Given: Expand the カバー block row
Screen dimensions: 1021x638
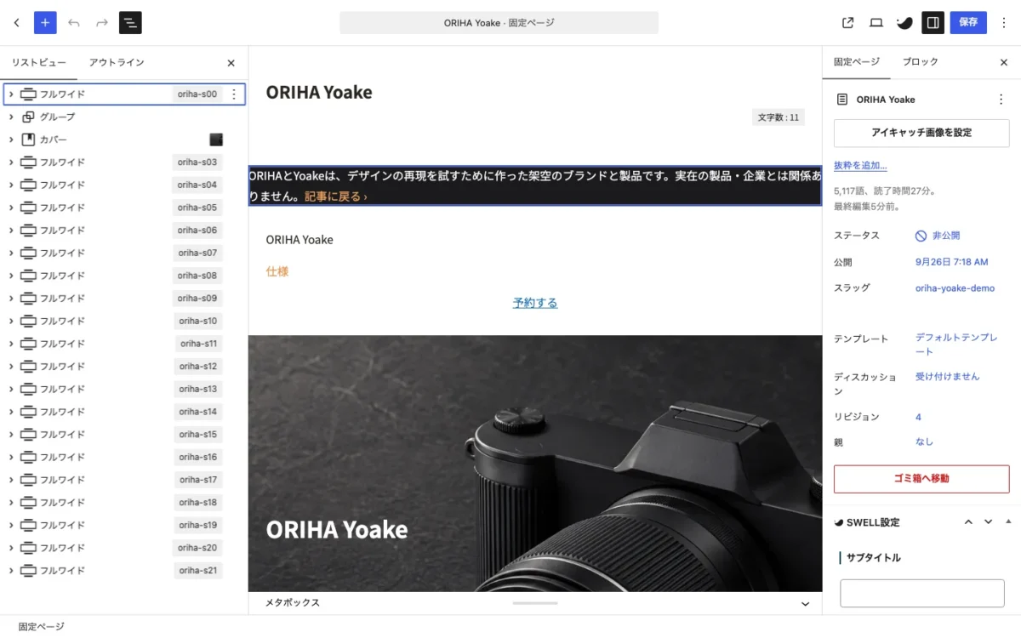Looking at the screenshot, I should coord(11,140).
